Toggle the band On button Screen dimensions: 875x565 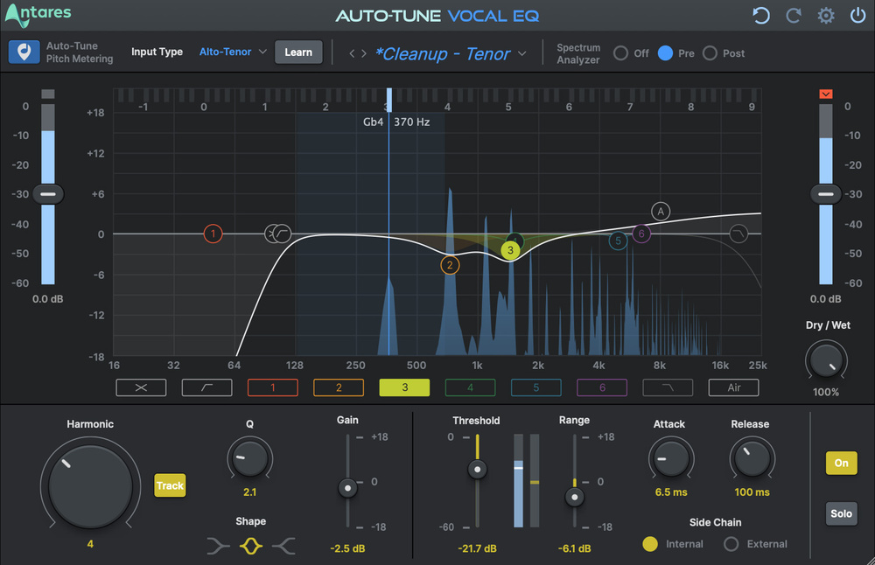(841, 463)
